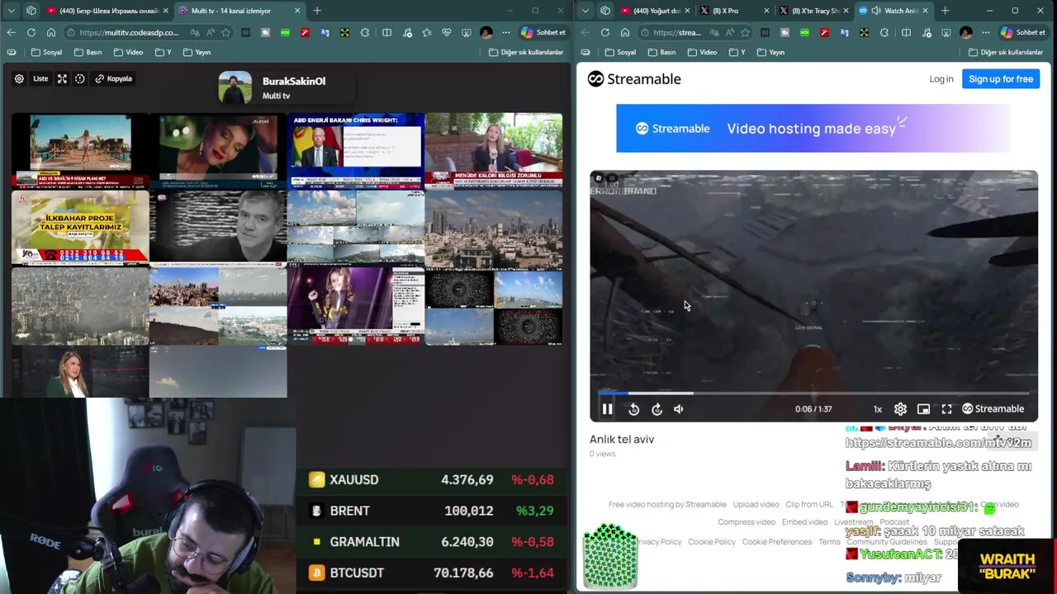
Task: Open Video bookmarks folder in left browser
Action: (128, 52)
